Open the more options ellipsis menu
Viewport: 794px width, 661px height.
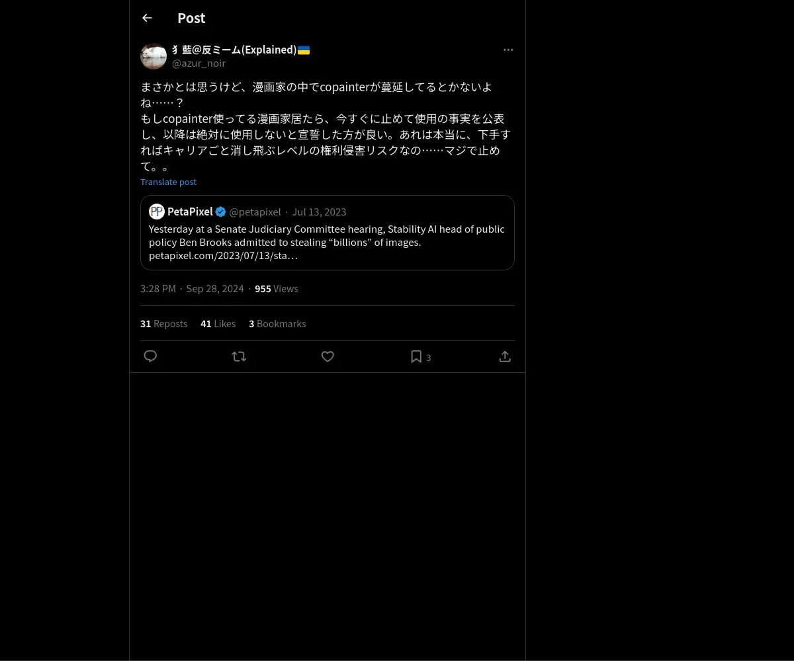pyautogui.click(x=508, y=50)
